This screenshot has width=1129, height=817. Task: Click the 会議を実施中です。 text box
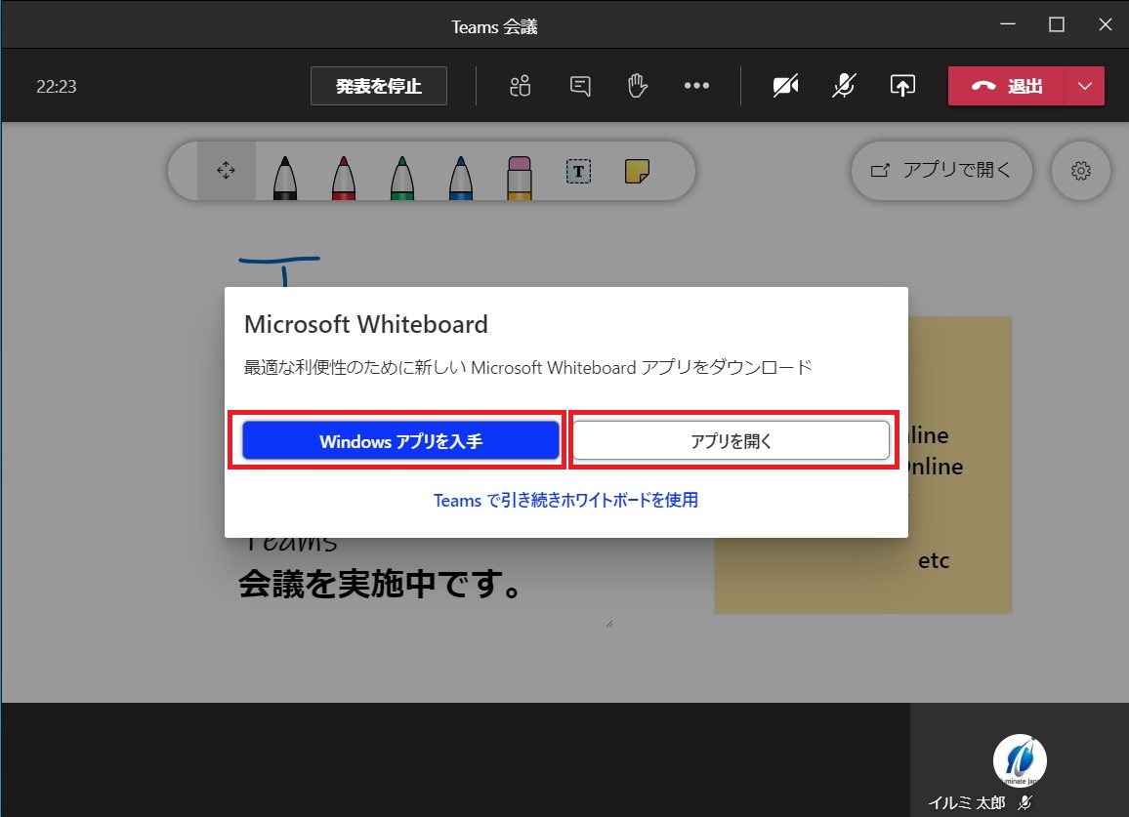click(381, 583)
